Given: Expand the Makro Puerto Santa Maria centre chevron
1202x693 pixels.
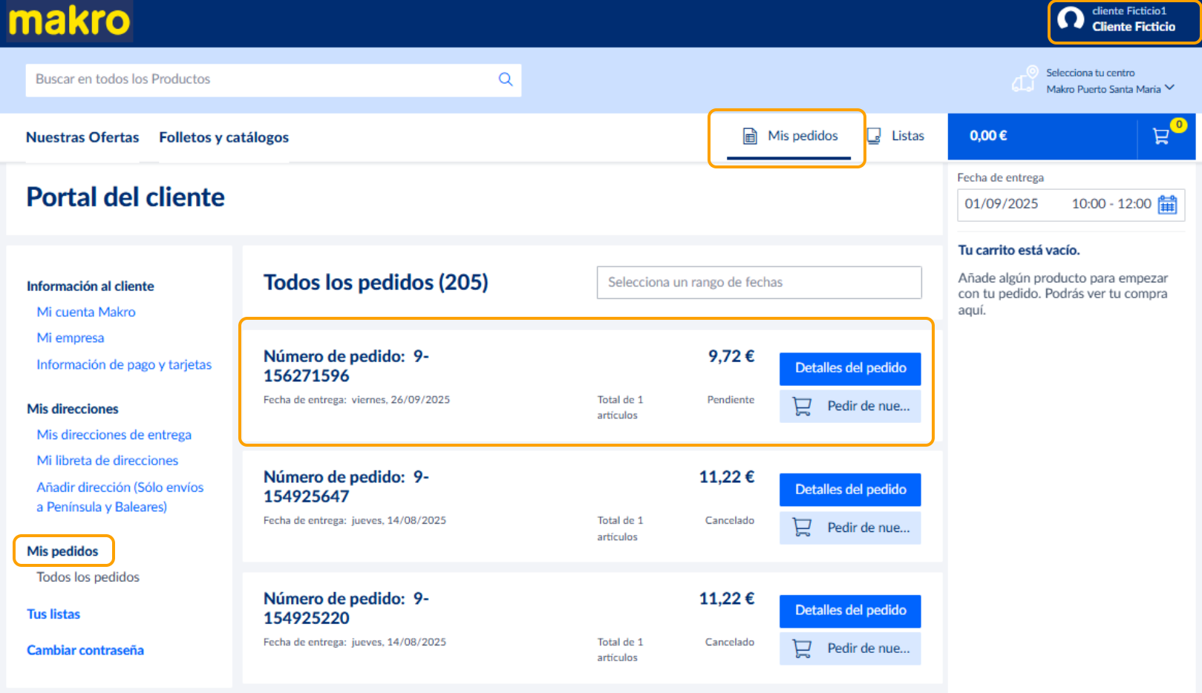Looking at the screenshot, I should 1170,88.
